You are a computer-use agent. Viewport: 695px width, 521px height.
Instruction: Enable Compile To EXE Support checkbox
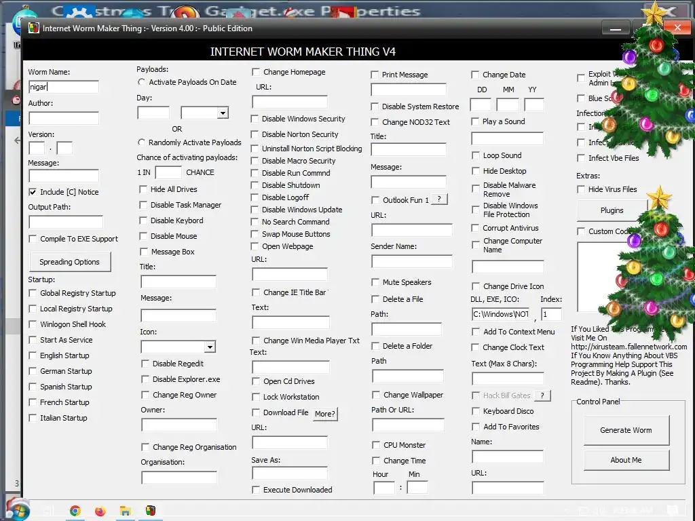click(33, 239)
